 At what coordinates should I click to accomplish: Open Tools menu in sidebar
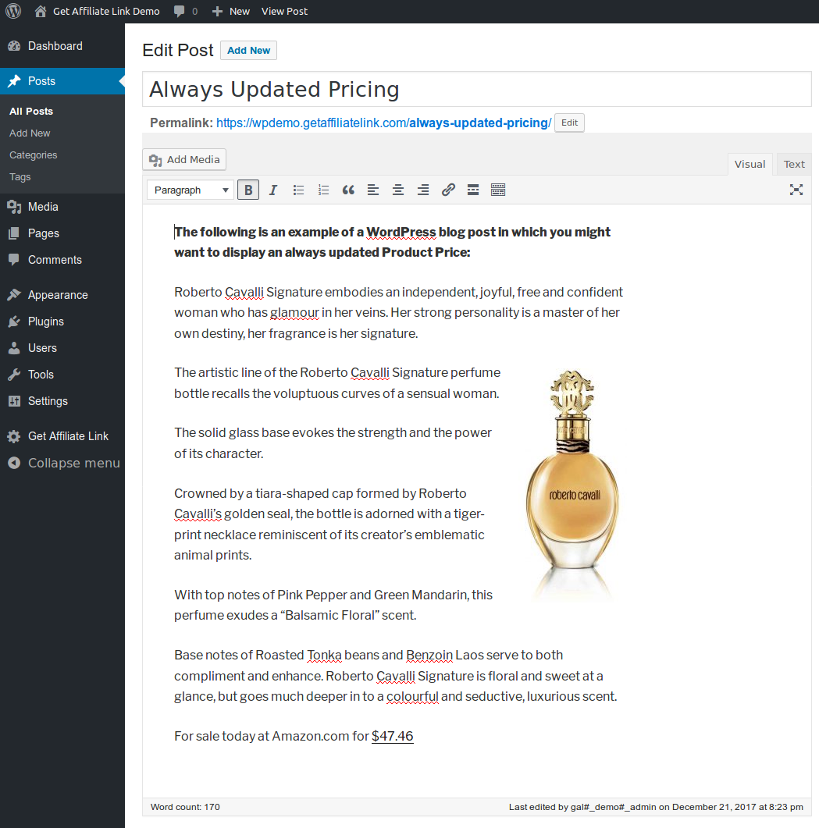click(62, 375)
